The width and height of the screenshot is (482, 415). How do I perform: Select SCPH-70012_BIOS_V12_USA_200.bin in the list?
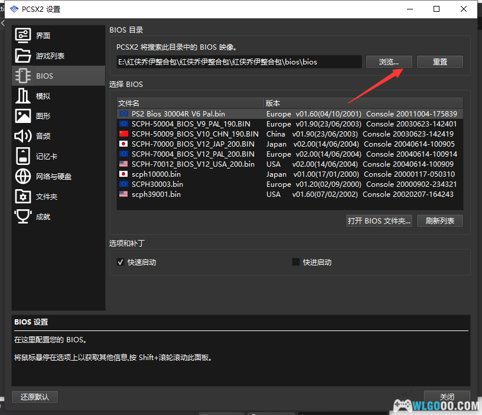pyautogui.click(x=193, y=164)
